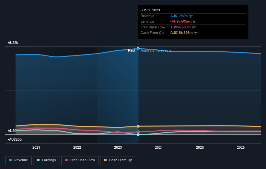
Task: Click the -AU$6.605m earnings value
Action: click(x=180, y=21)
